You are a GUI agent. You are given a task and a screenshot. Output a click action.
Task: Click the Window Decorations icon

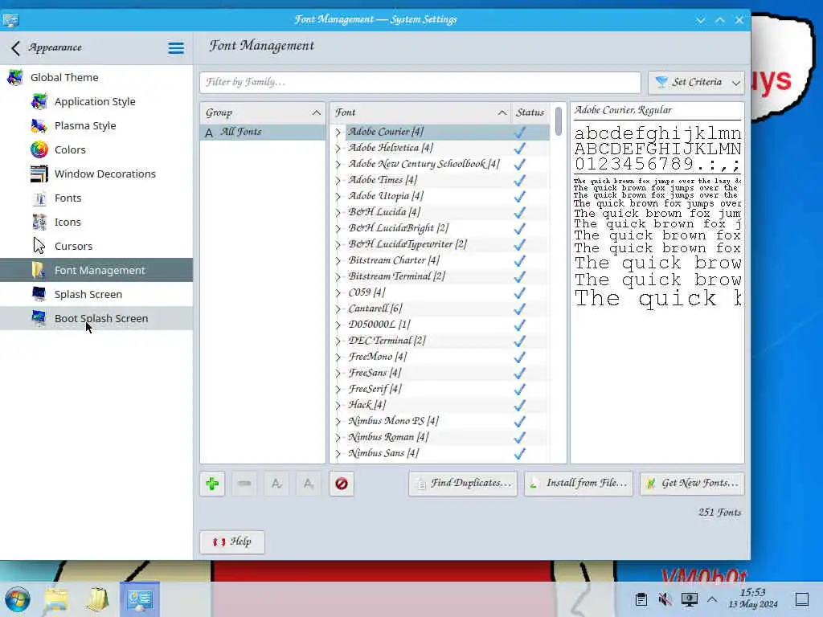[39, 174]
